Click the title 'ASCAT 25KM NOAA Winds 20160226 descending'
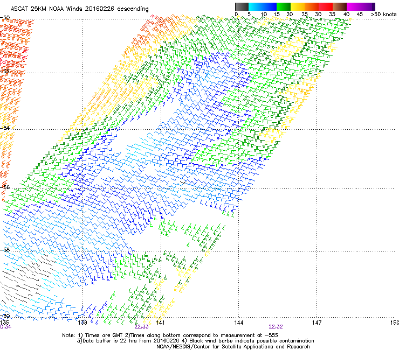 click(79, 9)
